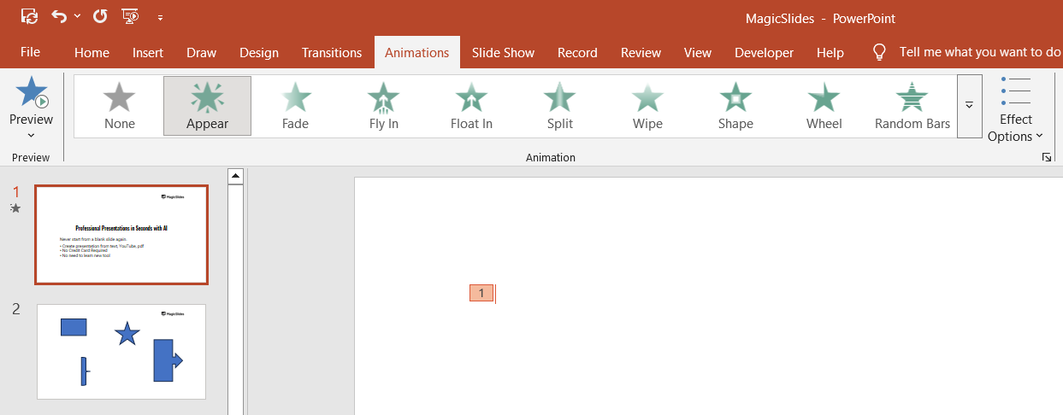The height and width of the screenshot is (415, 1063).
Task: Apply the Split animation
Action: (x=560, y=107)
